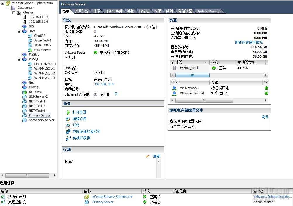Click the WIN-MySQL-2 VM icon
The height and width of the screenshot is (206, 293).
[x=30, y=73]
